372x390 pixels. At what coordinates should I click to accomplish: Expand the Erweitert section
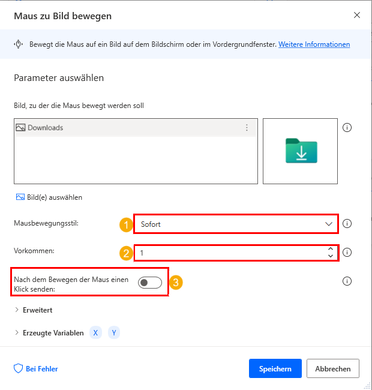[x=34, y=310]
